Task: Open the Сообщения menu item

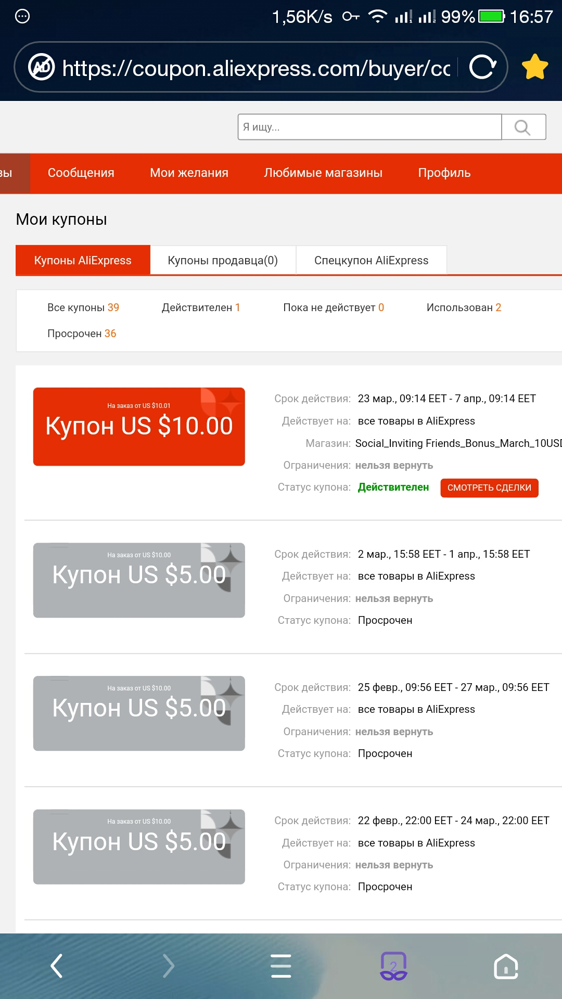Action: pos(81,173)
